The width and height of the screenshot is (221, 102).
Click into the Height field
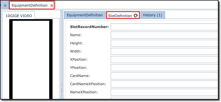click(164, 43)
